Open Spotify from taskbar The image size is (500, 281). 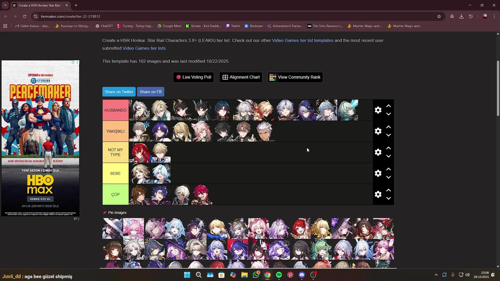point(279,275)
